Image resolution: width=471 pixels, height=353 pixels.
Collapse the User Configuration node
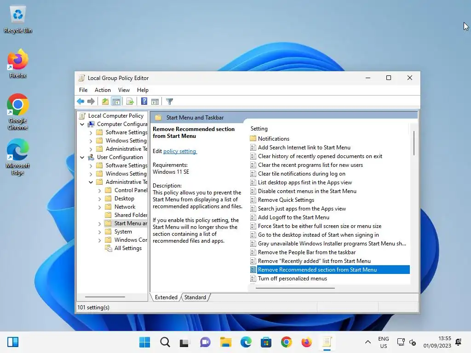(82, 157)
